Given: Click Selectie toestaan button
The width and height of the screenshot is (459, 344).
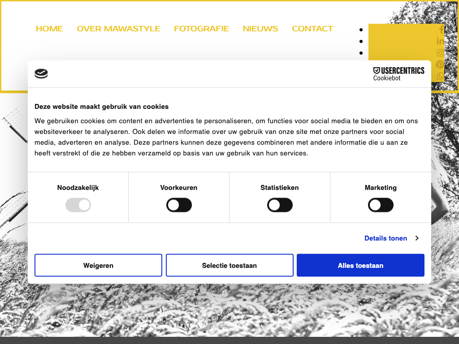Looking at the screenshot, I should pyautogui.click(x=229, y=265).
